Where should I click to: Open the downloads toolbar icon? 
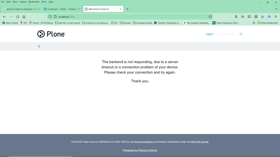pos(236,17)
